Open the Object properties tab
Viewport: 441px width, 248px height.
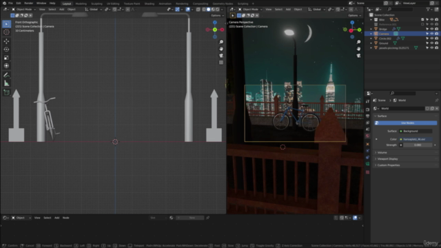367,144
